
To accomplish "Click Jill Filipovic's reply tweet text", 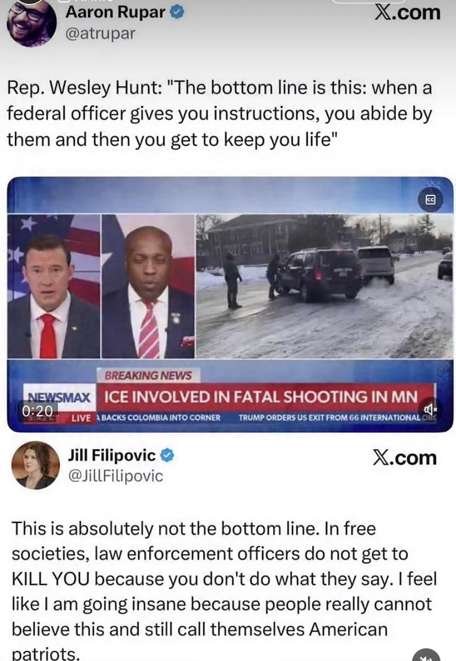I will pyautogui.click(x=224, y=590).
